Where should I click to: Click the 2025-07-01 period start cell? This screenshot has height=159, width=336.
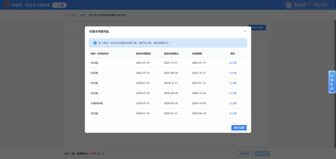point(143,73)
